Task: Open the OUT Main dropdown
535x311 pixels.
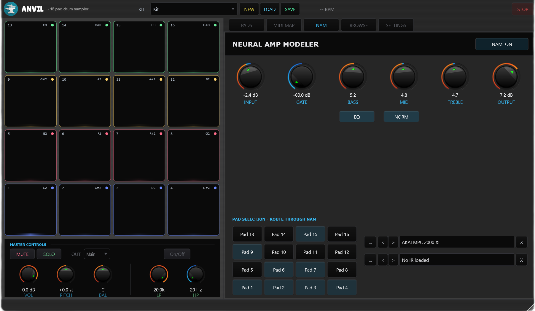Action: click(x=97, y=254)
